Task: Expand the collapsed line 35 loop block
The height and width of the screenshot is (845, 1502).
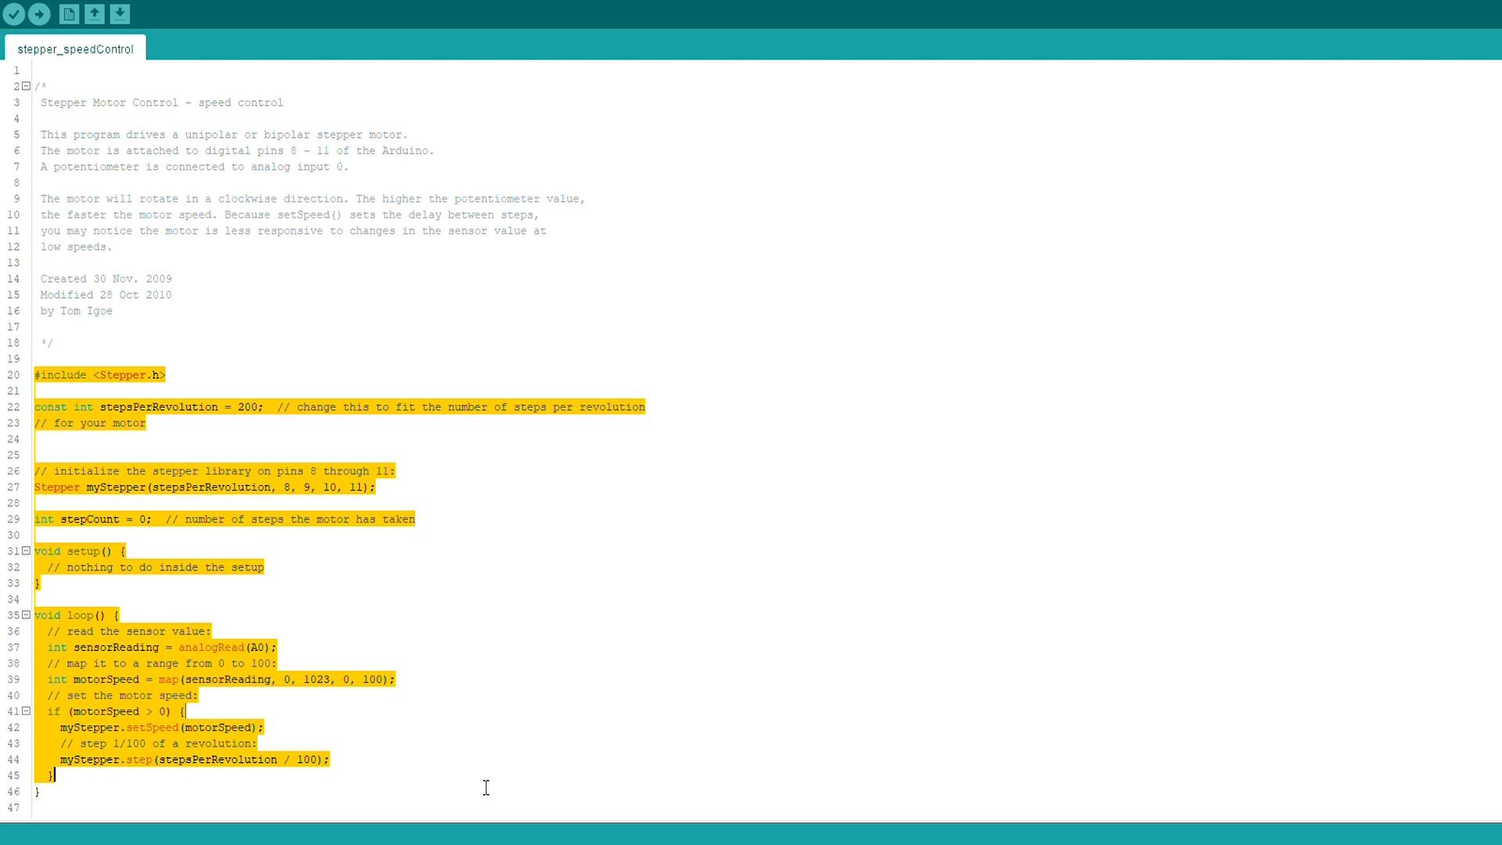Action: click(27, 615)
